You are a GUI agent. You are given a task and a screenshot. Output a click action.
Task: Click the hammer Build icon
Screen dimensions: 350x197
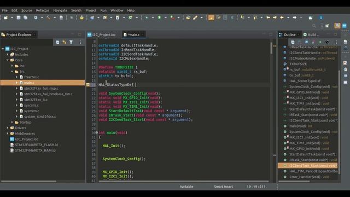click(48, 18)
